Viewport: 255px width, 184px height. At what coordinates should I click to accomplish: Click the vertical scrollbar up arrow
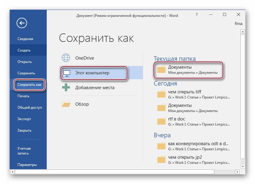(243, 32)
